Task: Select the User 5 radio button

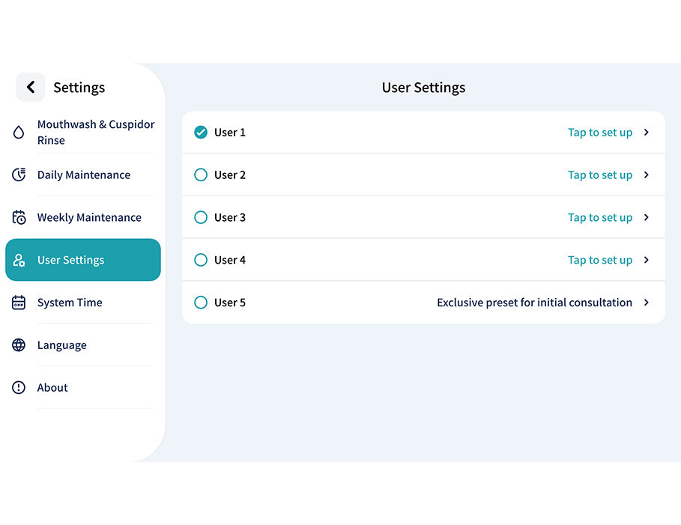Action: (201, 303)
